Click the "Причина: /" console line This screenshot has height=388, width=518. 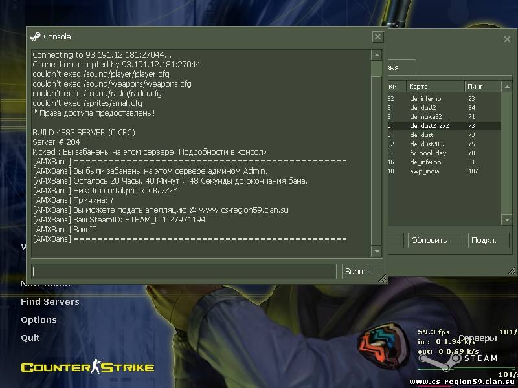73,200
